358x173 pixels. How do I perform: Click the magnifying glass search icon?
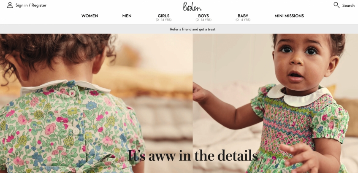[x=336, y=5]
